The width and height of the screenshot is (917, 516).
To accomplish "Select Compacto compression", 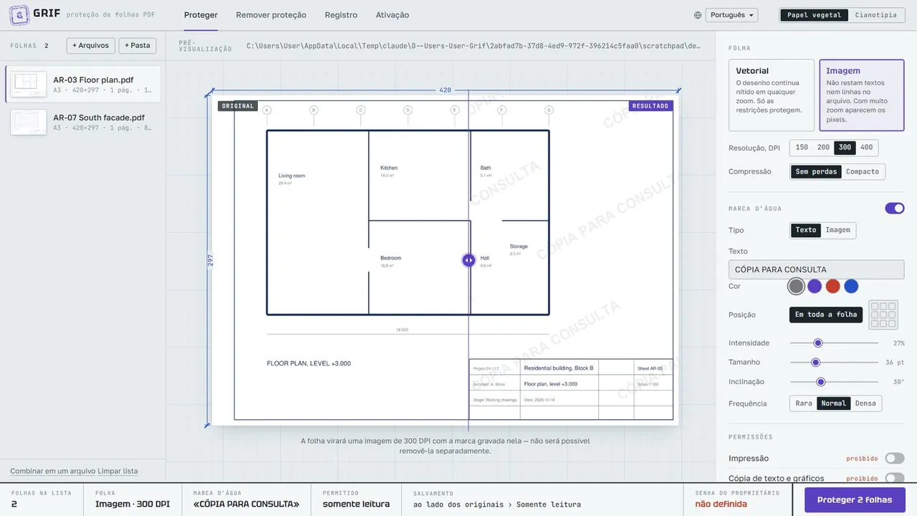I will [x=863, y=172].
